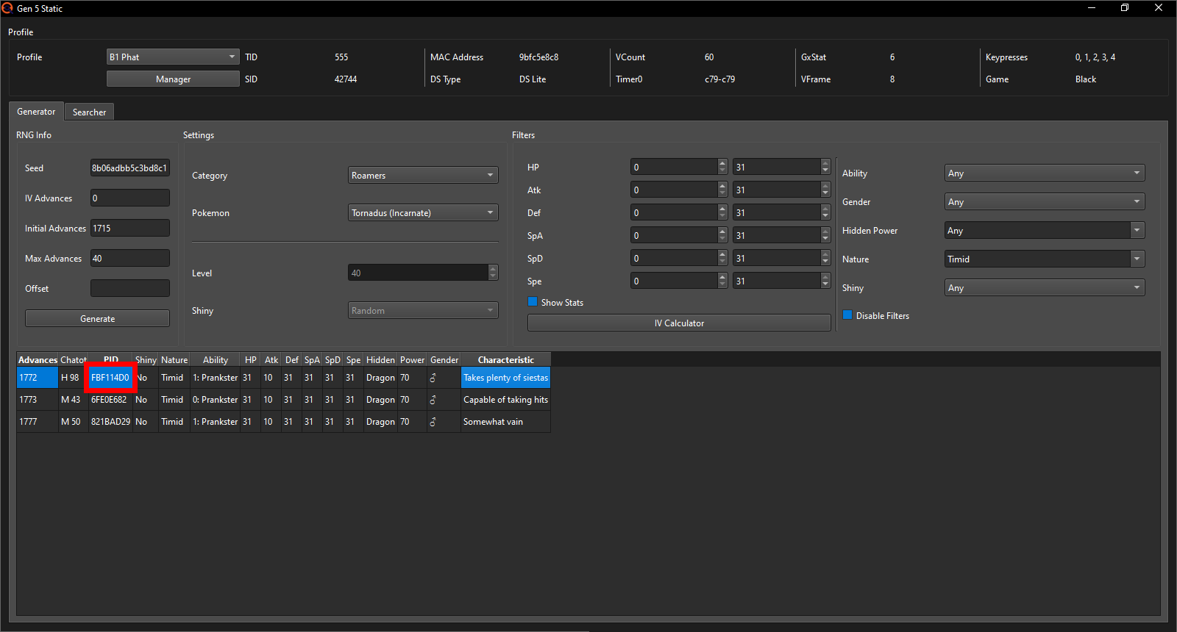Open the profile Manager button

[x=173, y=79]
